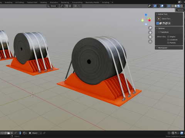Switch to the UV Editing workspace

(20, 2)
